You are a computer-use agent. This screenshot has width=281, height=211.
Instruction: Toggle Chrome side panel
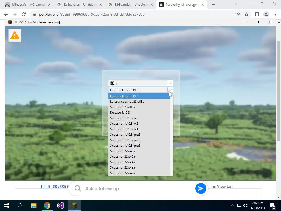(257, 14)
